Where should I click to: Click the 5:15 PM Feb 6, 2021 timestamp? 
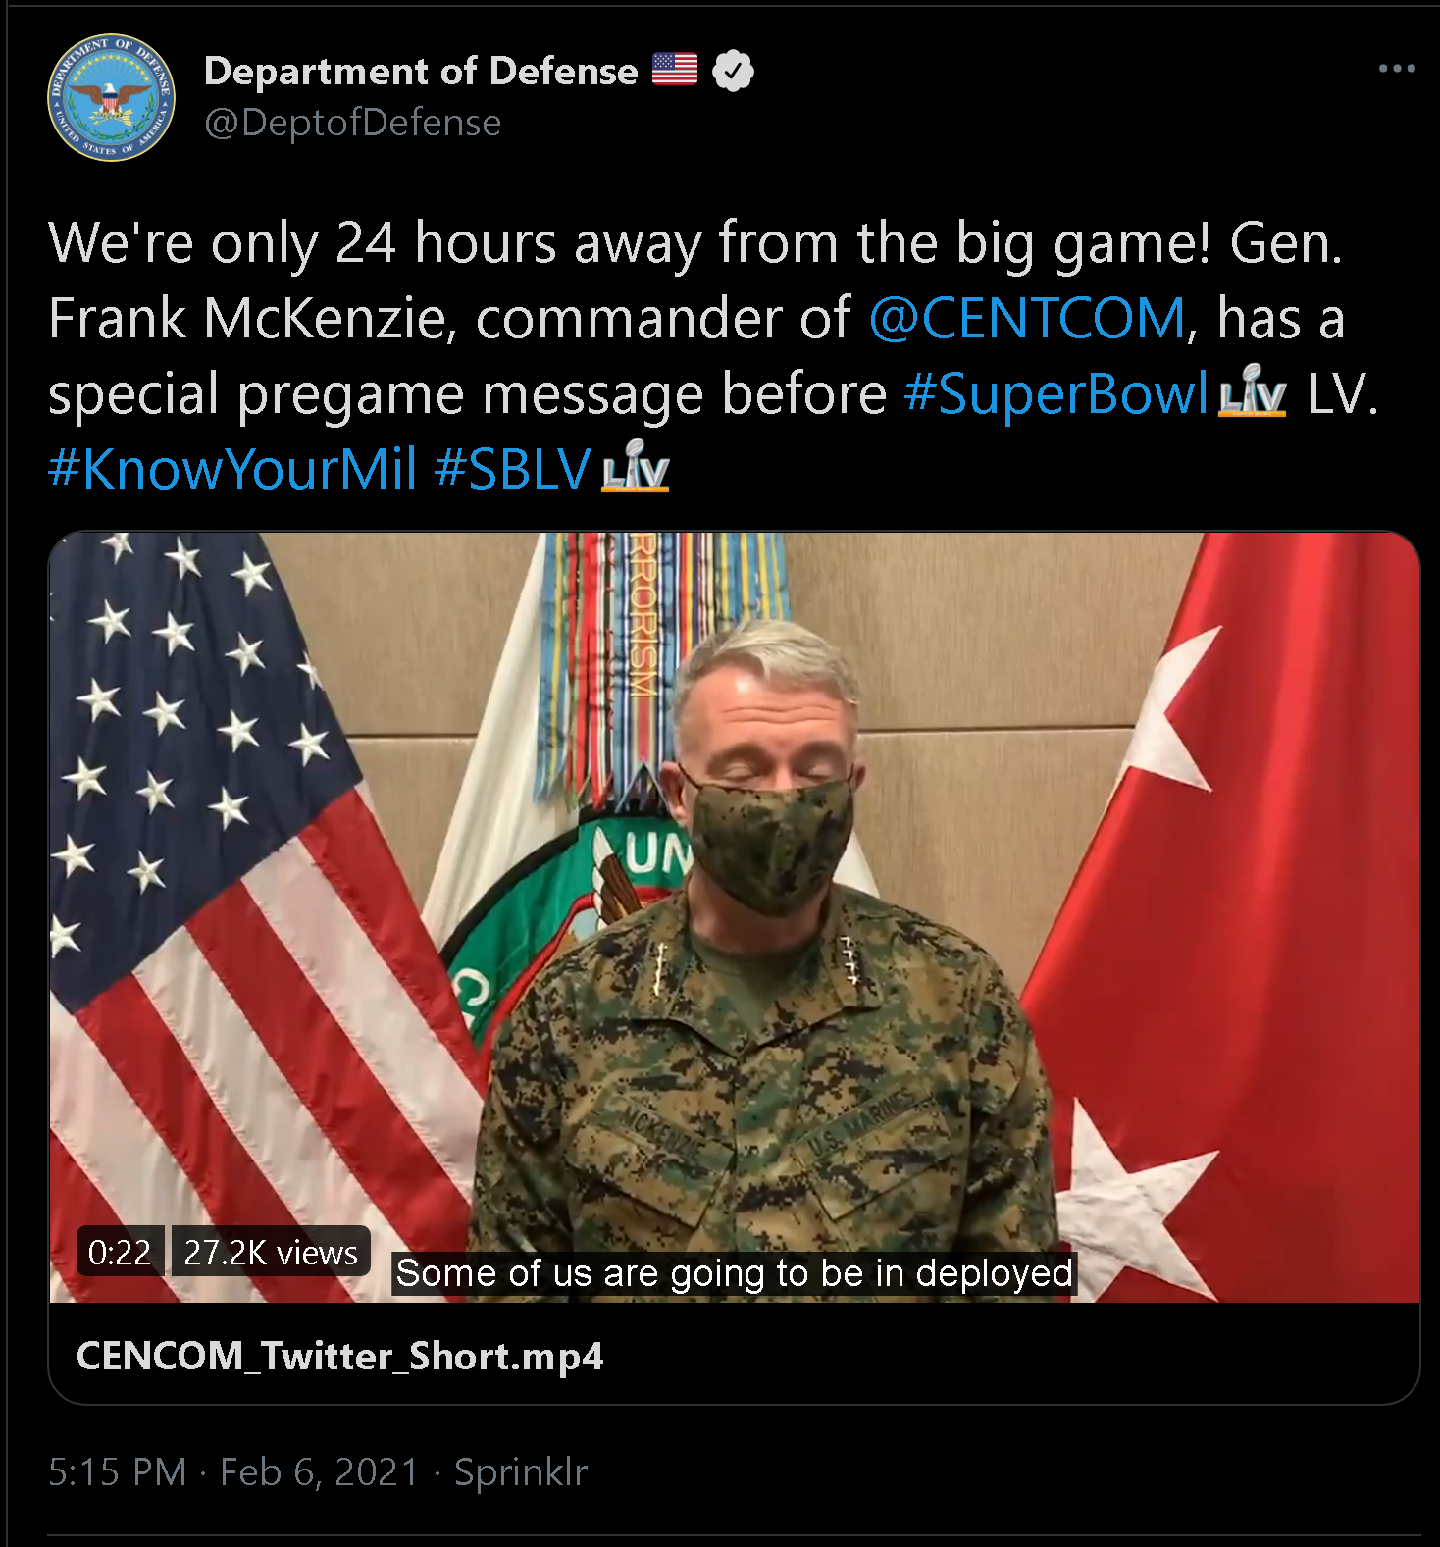(233, 1471)
